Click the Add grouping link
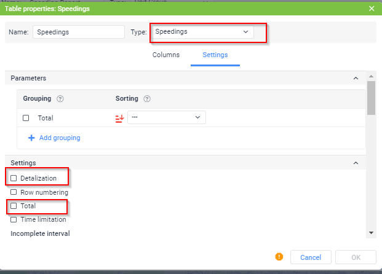This screenshot has width=382, height=274. 60,138
